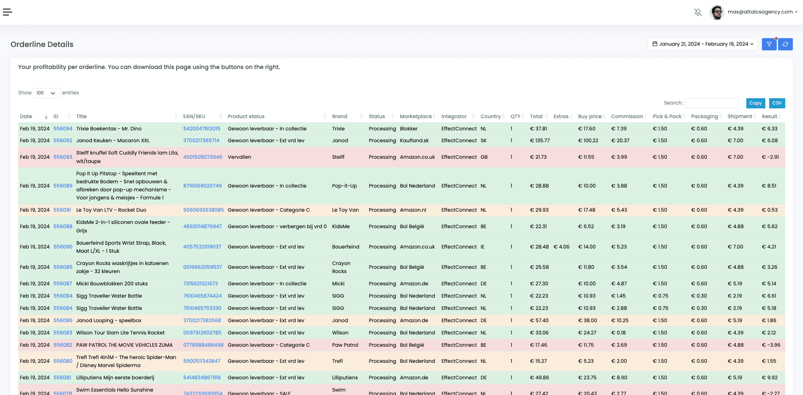Open EAN link 3700217365714

pos(201,141)
